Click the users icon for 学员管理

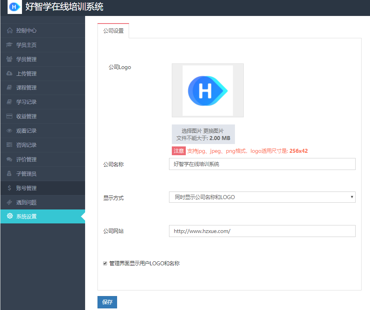pyautogui.click(x=9, y=59)
